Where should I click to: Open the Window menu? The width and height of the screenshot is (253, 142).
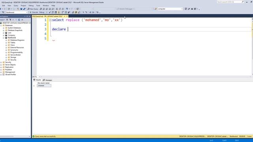[x=46, y=6]
